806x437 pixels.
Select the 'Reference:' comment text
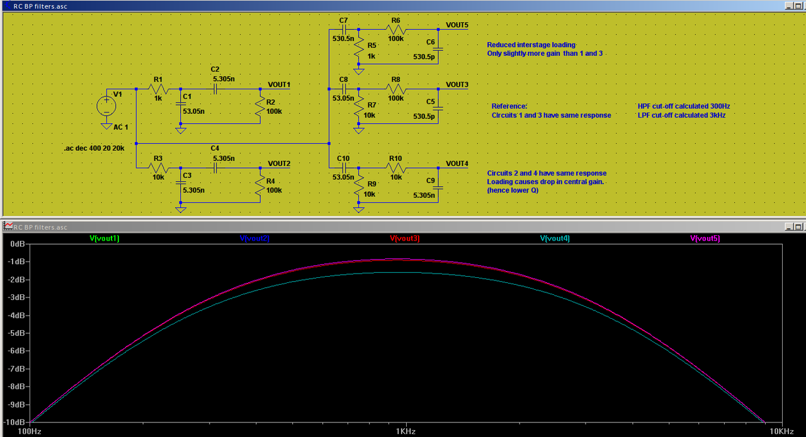pos(509,106)
